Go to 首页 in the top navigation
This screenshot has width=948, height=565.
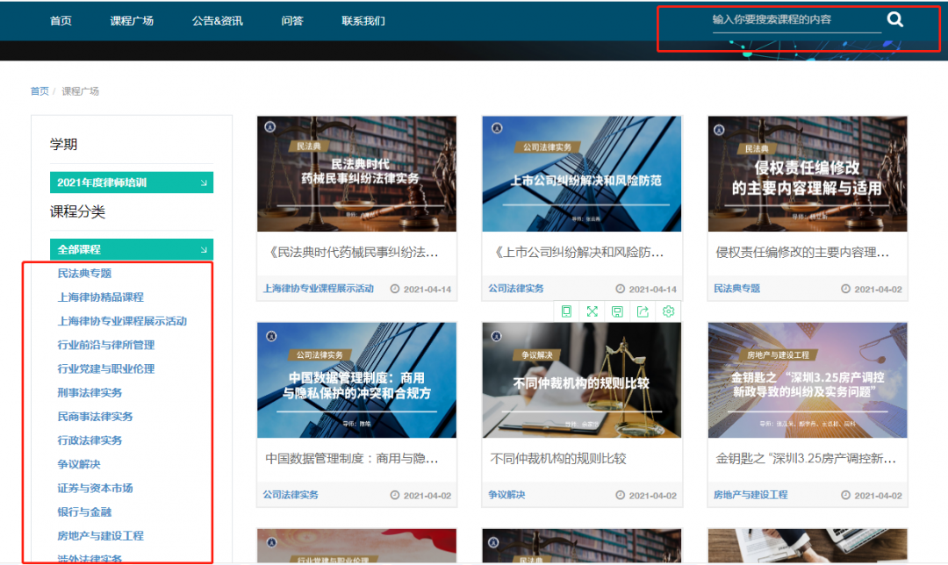point(61,20)
